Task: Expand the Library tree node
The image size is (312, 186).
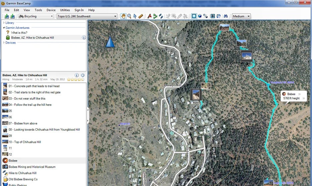Action: pos(4,23)
